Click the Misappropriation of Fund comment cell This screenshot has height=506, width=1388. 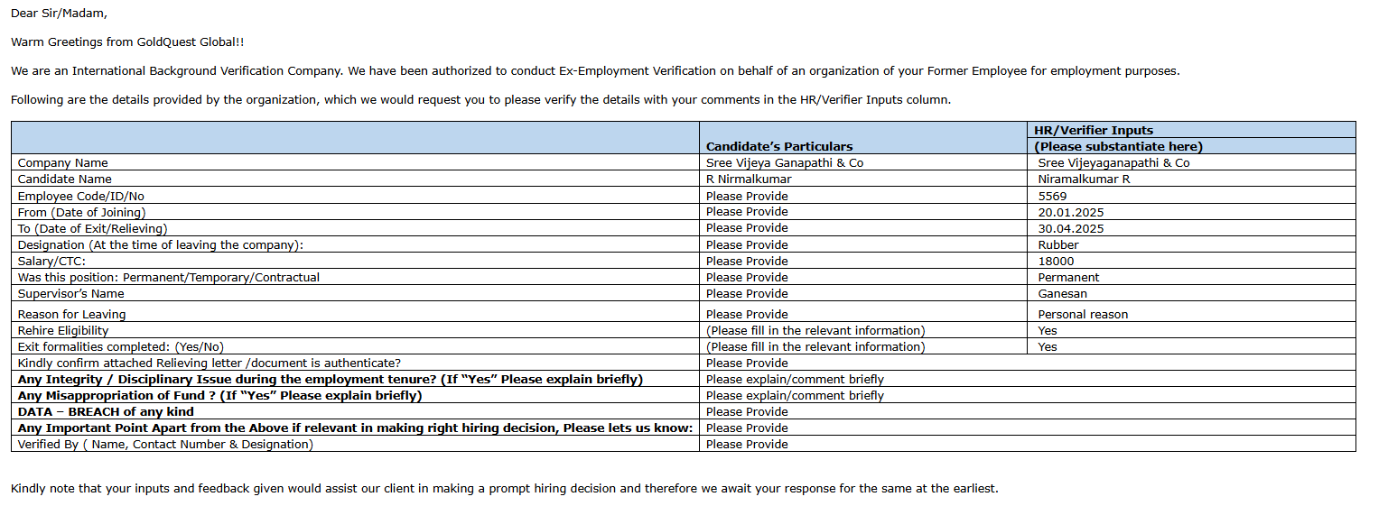795,395
